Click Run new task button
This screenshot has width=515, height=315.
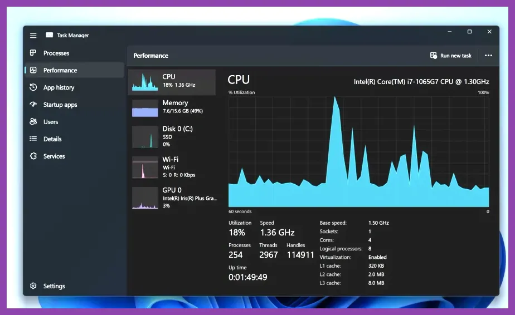pos(450,56)
